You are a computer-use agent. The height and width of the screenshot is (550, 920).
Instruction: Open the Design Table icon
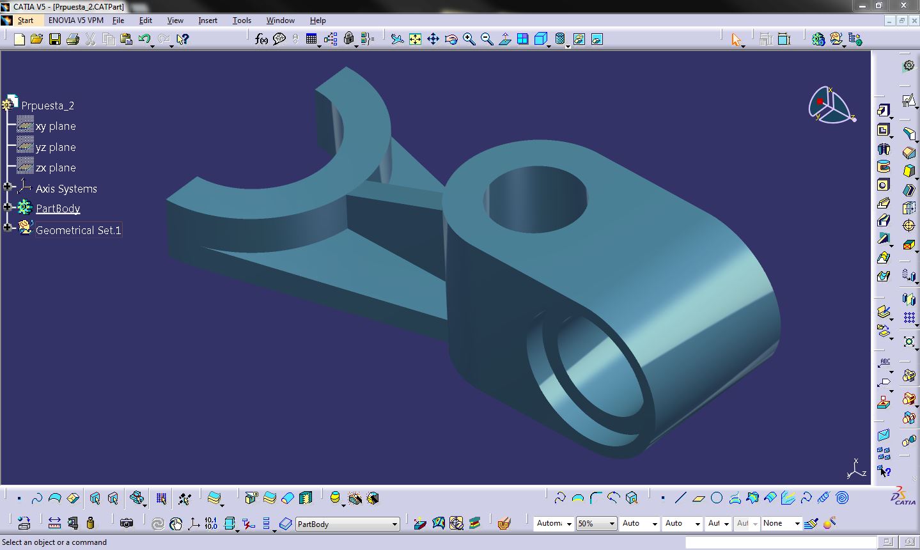tap(311, 40)
